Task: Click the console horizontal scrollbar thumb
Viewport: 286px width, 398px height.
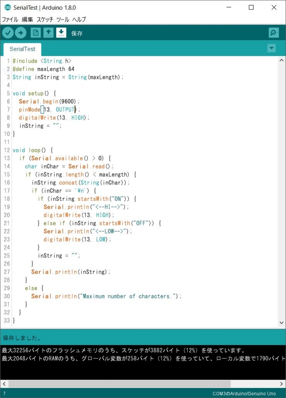Action: [120, 384]
